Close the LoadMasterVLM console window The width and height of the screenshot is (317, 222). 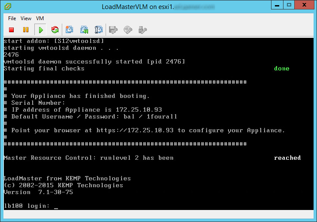(304, 5)
